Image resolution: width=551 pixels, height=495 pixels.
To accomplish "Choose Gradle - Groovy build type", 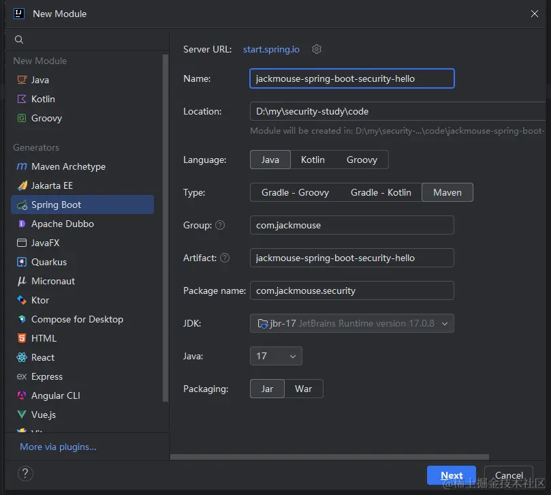I will (295, 192).
